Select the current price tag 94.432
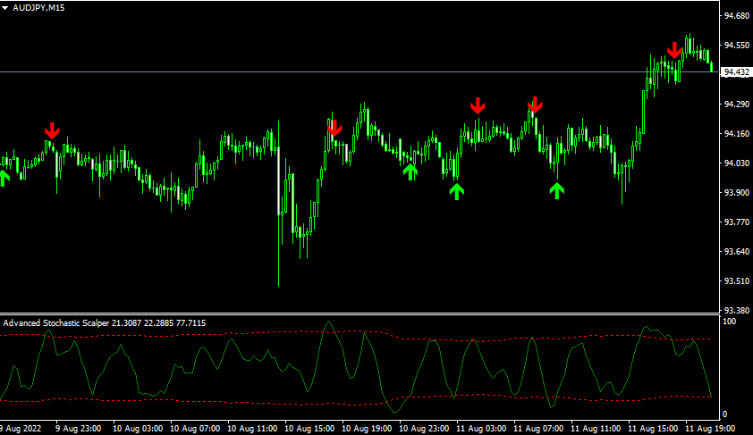The image size is (753, 435). [735, 71]
